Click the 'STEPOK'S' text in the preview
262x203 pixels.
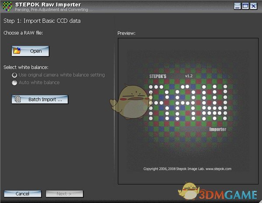pyautogui.click(x=158, y=77)
